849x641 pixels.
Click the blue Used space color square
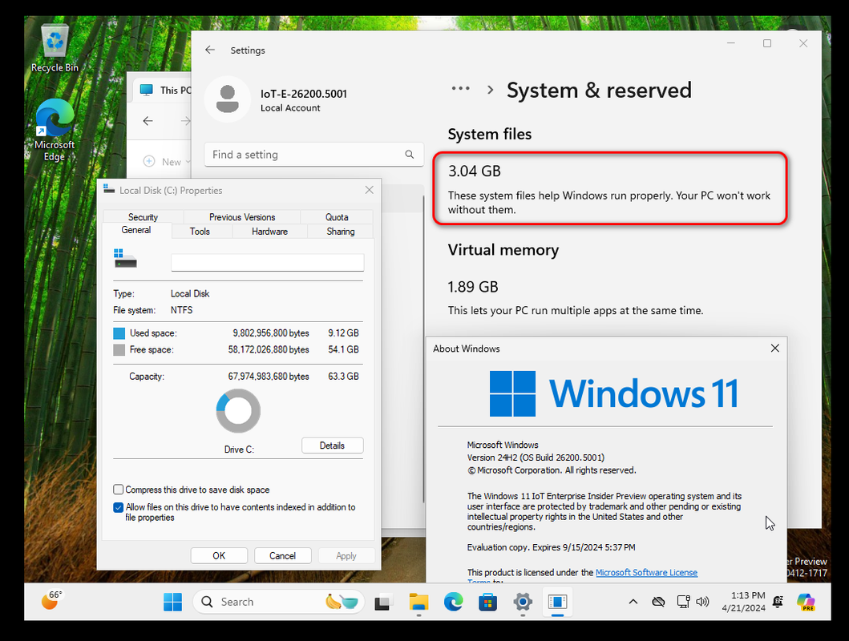coord(119,333)
